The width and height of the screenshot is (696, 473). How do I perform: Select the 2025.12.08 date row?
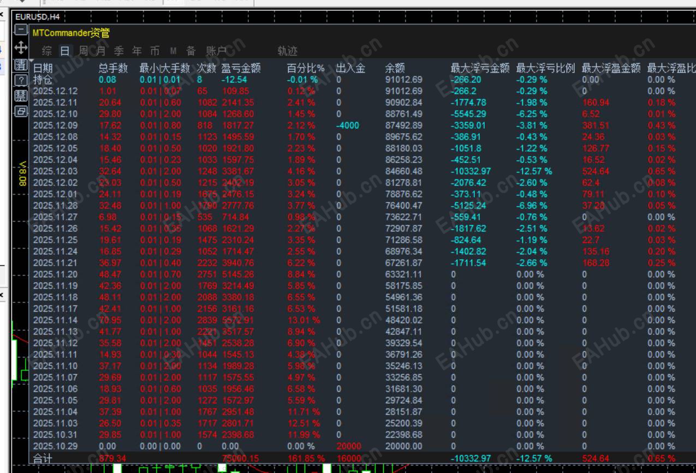[55, 137]
